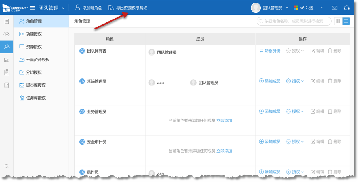Open 授权 dropdown for 系统管理员
This screenshot has height=182, width=358.
(295, 81)
